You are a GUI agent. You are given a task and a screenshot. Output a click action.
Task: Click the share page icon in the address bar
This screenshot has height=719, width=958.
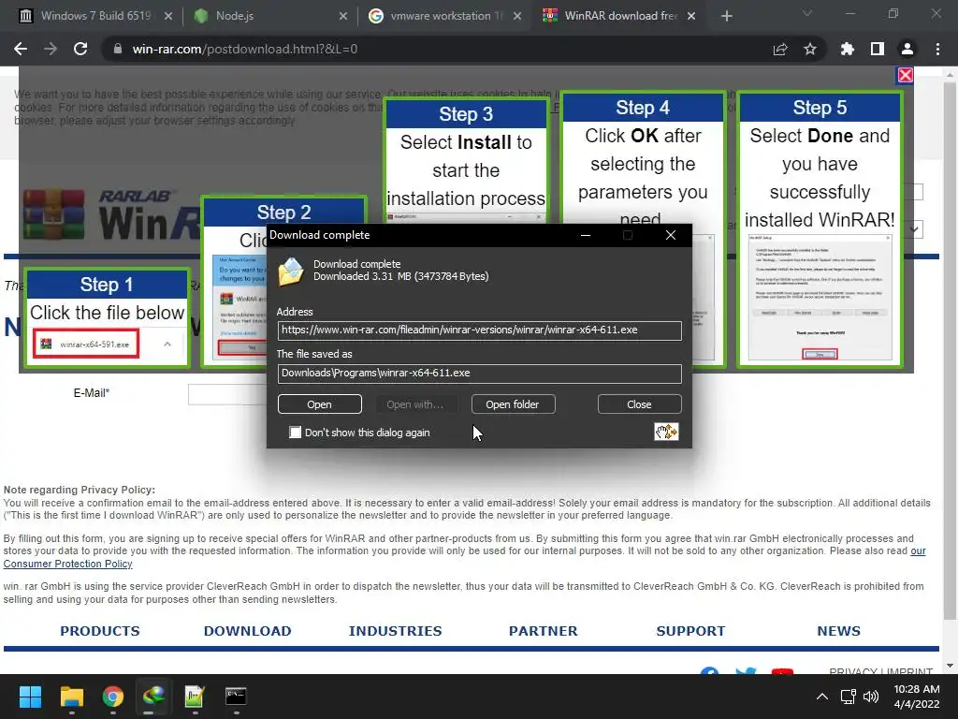click(780, 49)
